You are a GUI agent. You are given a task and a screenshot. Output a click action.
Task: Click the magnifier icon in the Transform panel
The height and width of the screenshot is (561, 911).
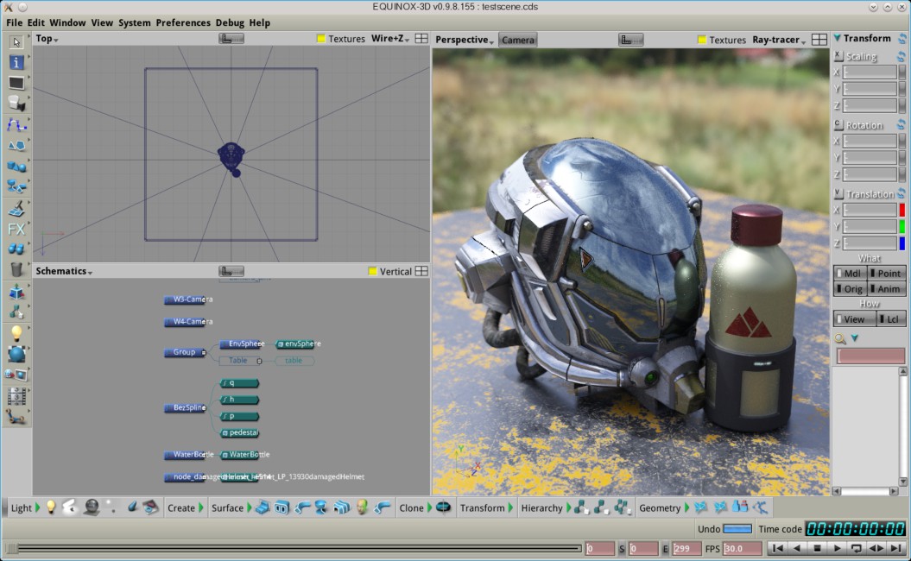[839, 338]
